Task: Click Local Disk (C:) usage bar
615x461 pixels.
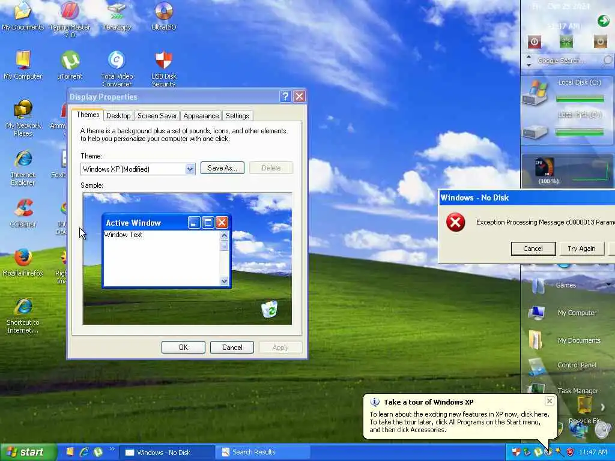Action: [580, 99]
